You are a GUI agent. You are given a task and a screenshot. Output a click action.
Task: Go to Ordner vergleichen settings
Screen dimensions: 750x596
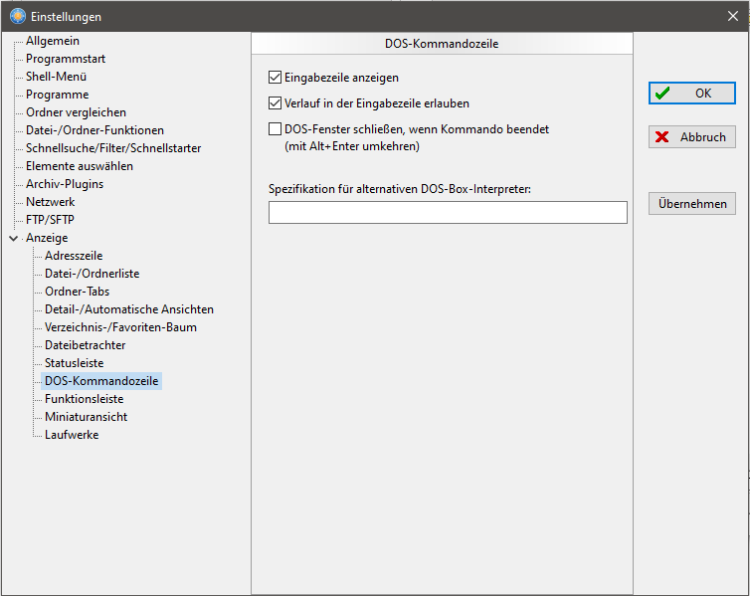[76, 112]
